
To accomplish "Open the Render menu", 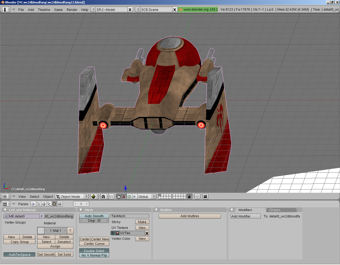I will [72, 10].
